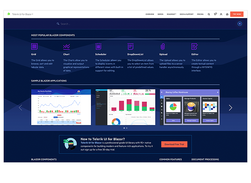
Task: Click the ninja mascot image
Action: (70, 144)
